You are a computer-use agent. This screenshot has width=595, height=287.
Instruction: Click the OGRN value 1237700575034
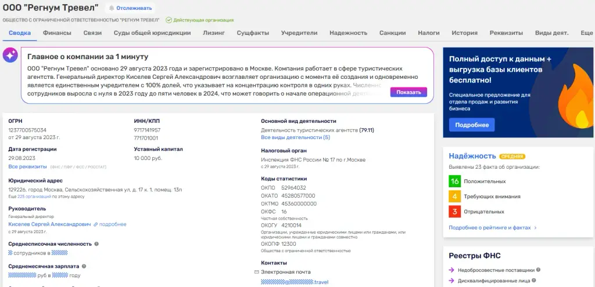pos(27,130)
